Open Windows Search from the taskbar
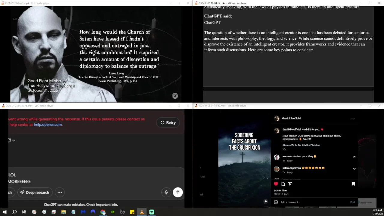Image resolution: width=384 pixels, height=216 pixels. point(14,212)
